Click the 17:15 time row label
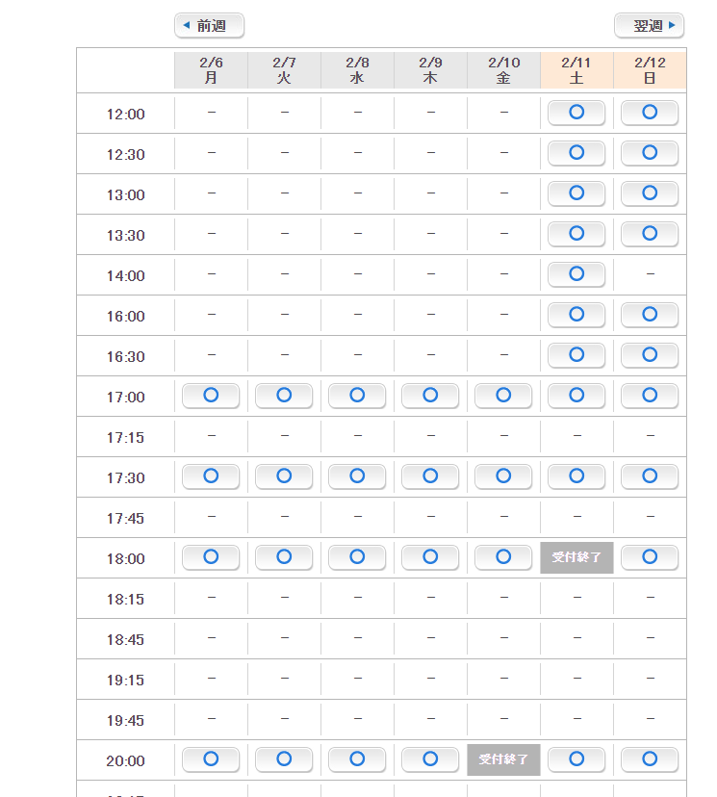The image size is (717, 797). point(125,437)
